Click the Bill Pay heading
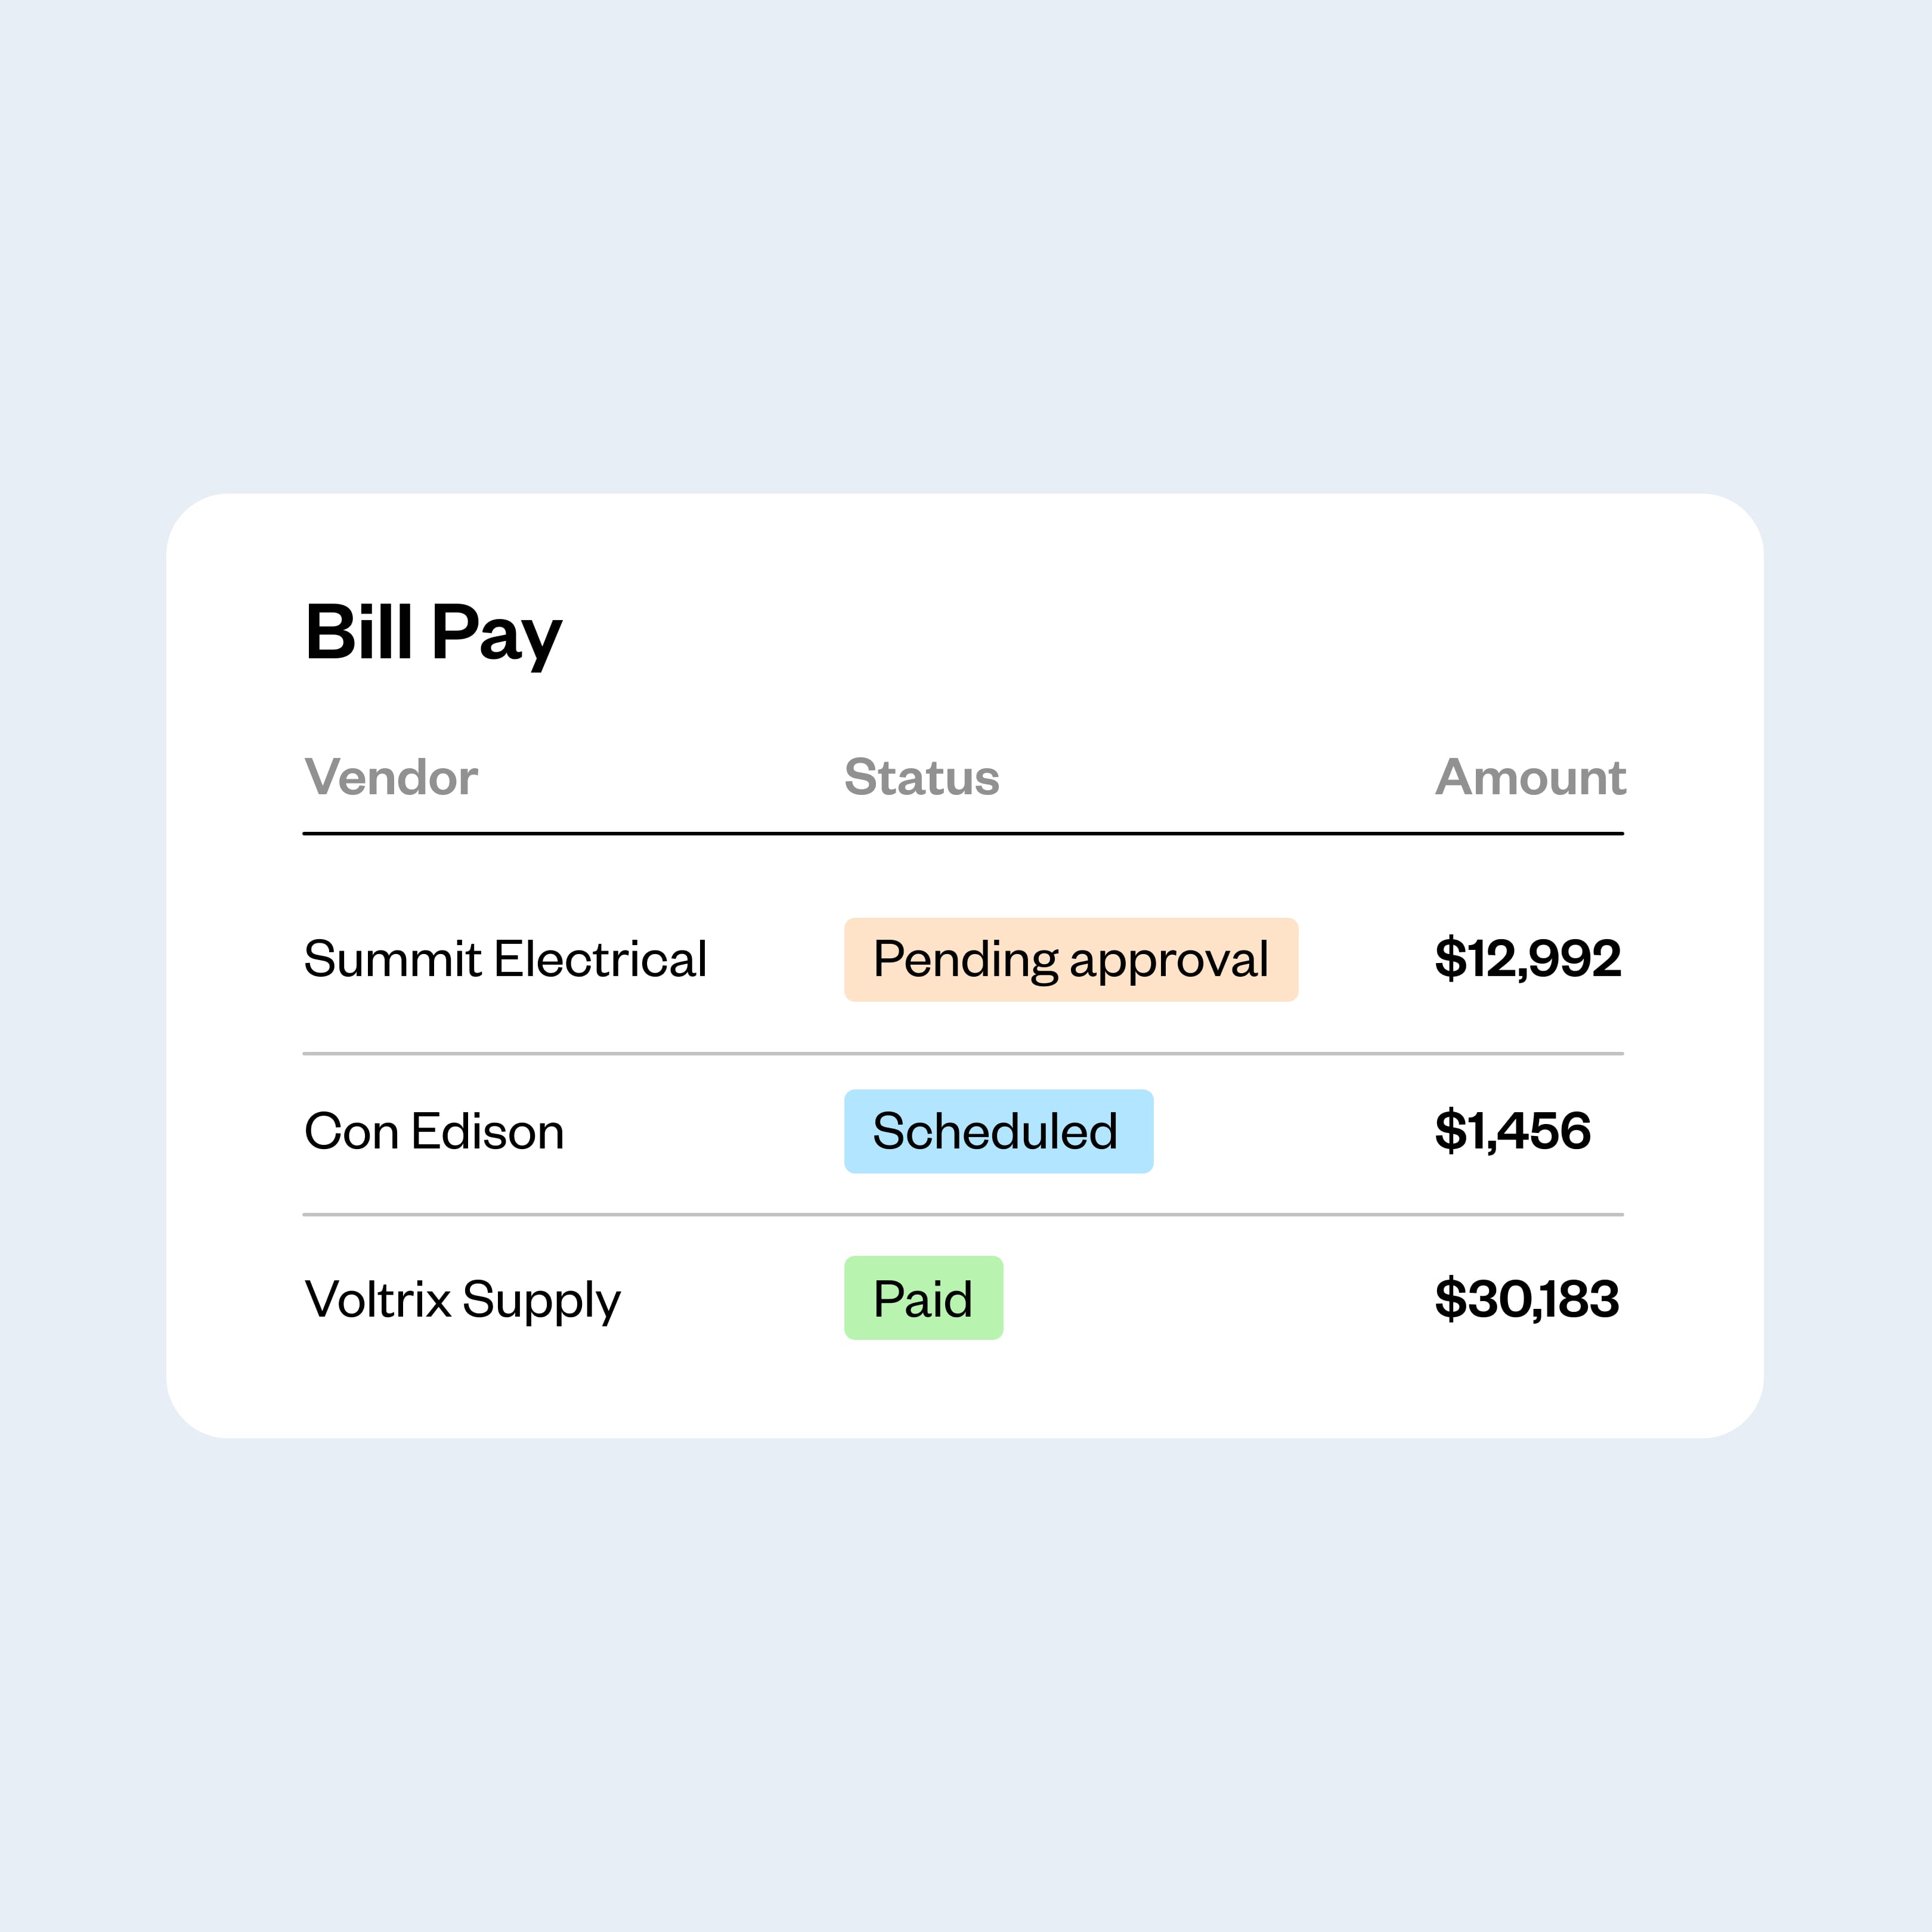 433,634
